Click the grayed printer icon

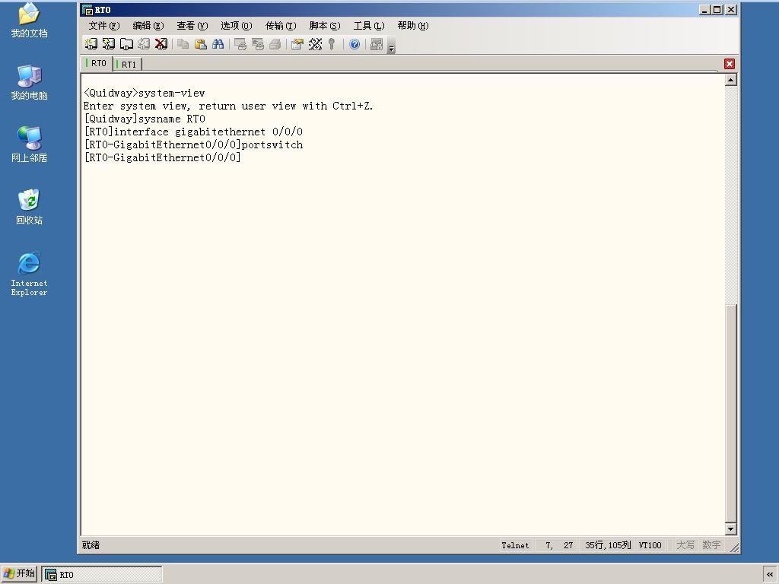(x=275, y=44)
